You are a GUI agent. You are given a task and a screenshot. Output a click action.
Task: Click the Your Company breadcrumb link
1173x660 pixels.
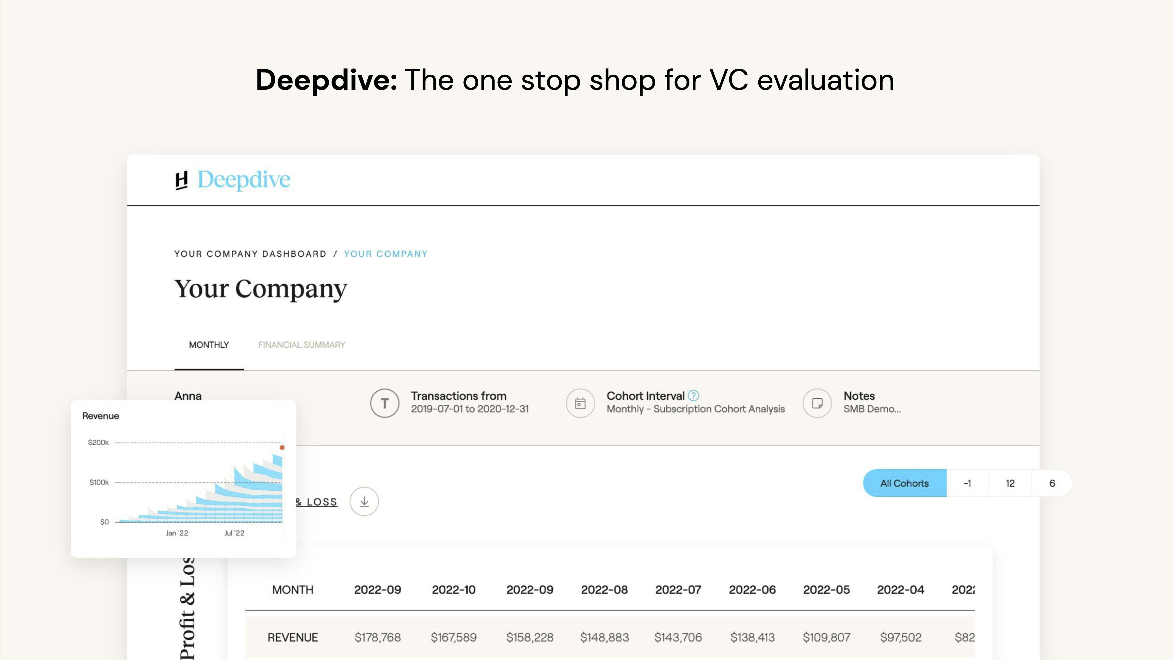point(386,254)
